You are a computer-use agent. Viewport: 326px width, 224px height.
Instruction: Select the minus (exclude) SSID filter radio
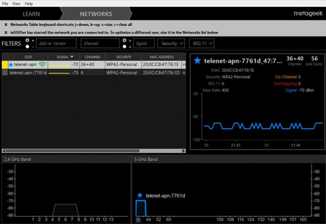[x=28, y=46]
